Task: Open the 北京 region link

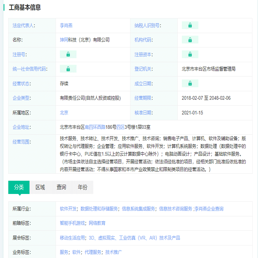Action: point(64,113)
